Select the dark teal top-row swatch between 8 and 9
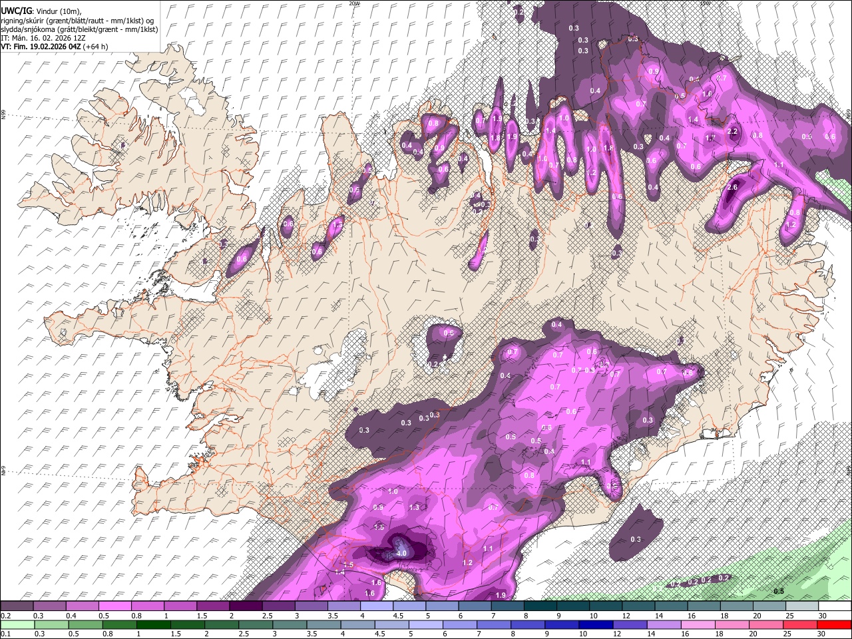The width and height of the screenshot is (852, 639). pos(541,606)
